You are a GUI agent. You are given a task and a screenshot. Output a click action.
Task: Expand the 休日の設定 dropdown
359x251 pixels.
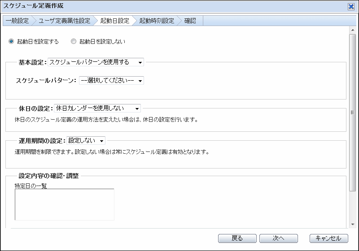[x=97, y=108]
